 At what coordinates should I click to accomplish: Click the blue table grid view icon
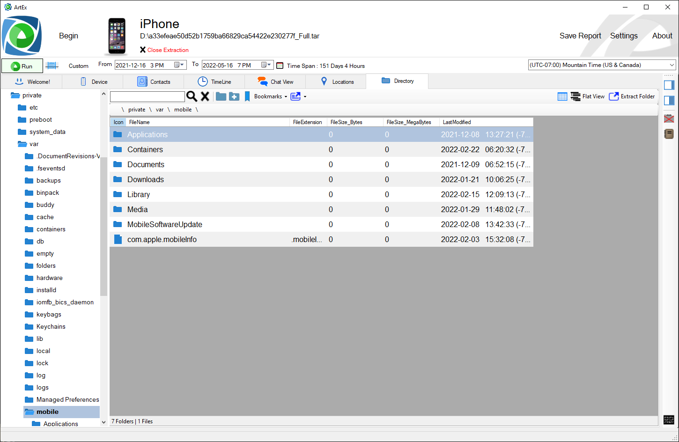tap(562, 96)
